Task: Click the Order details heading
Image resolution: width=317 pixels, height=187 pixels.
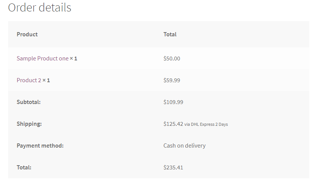Action: pyautogui.click(x=39, y=8)
